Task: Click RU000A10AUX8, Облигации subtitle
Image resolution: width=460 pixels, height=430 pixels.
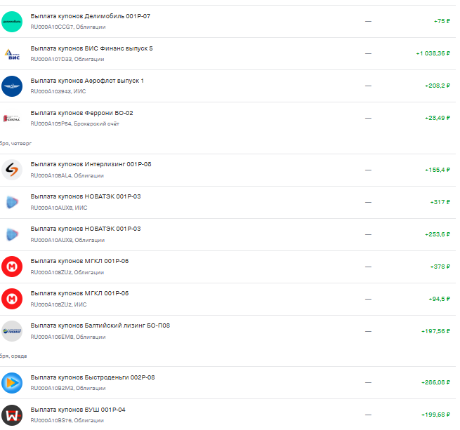Action: 67,240
